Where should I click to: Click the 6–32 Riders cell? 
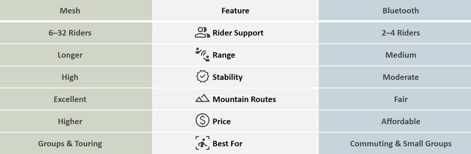(x=70, y=33)
